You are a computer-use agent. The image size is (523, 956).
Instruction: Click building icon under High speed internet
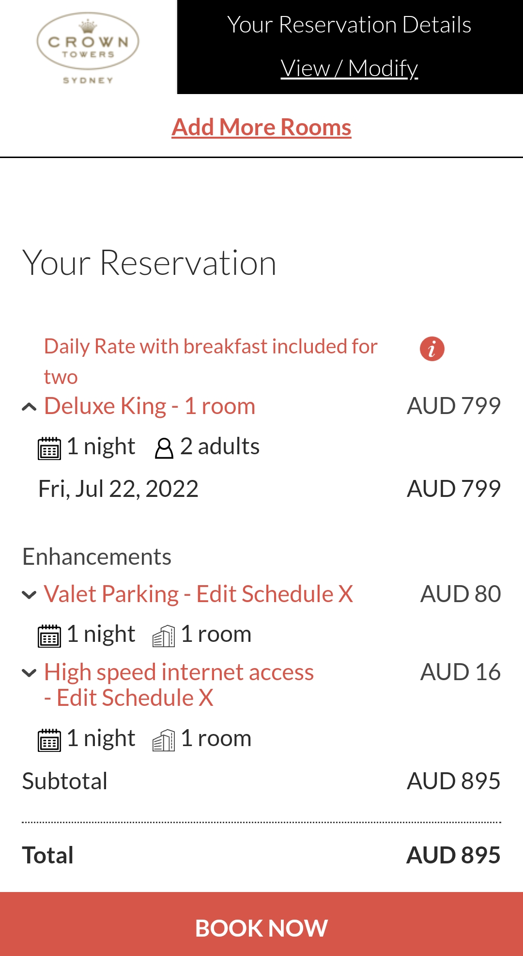coord(164,740)
